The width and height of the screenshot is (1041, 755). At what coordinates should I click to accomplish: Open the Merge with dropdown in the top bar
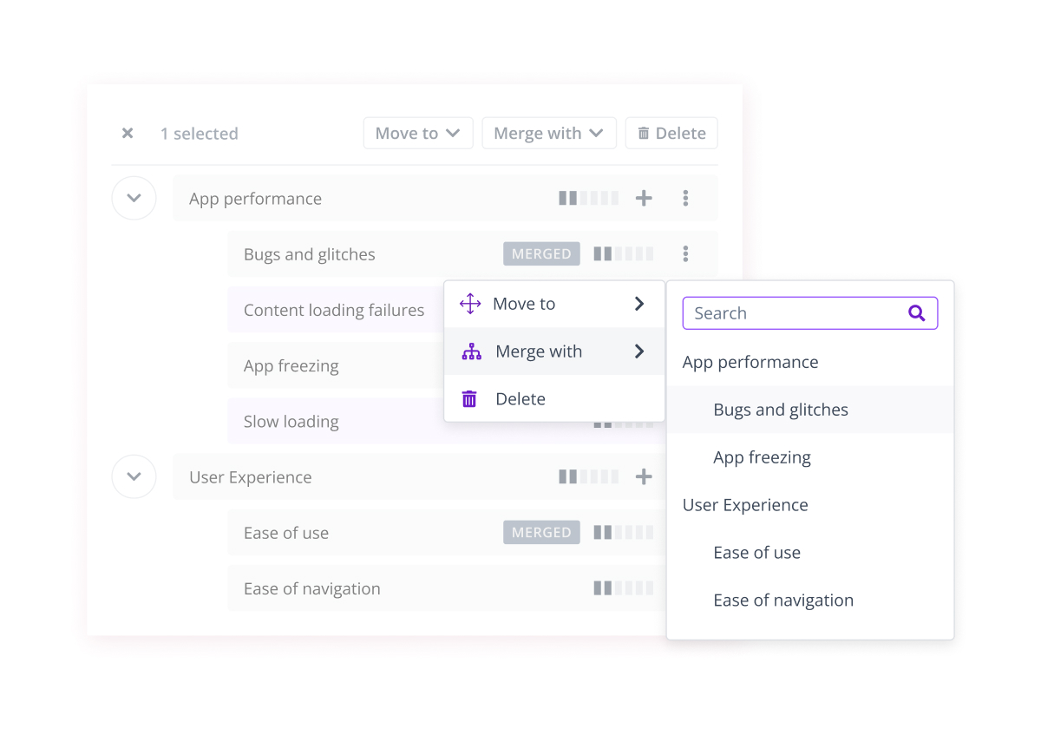click(548, 133)
